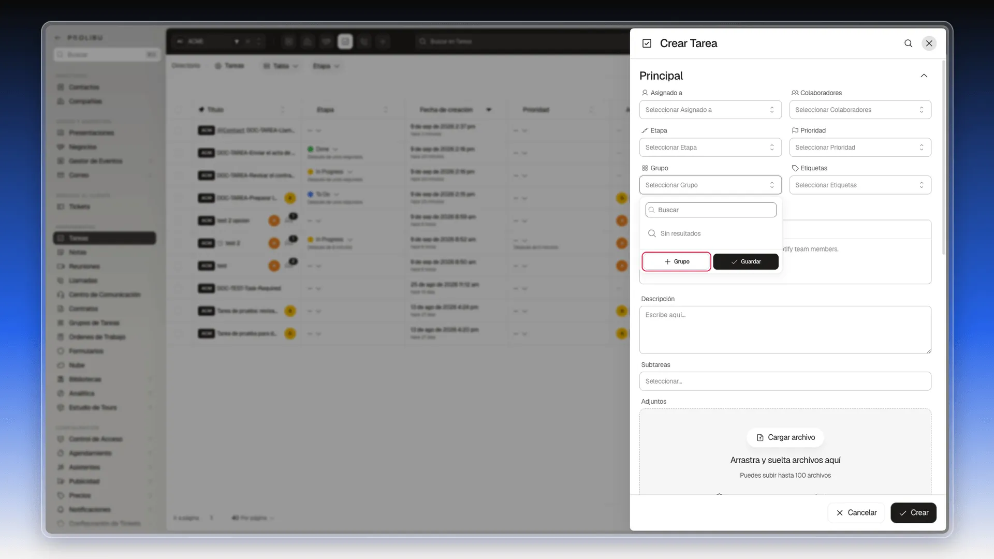Click the Cargar archivo button

(x=785, y=437)
